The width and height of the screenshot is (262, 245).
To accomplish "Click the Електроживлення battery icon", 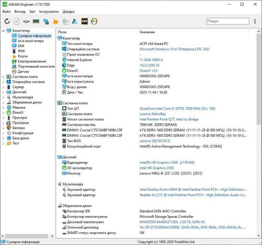I will click(x=14, y=61).
